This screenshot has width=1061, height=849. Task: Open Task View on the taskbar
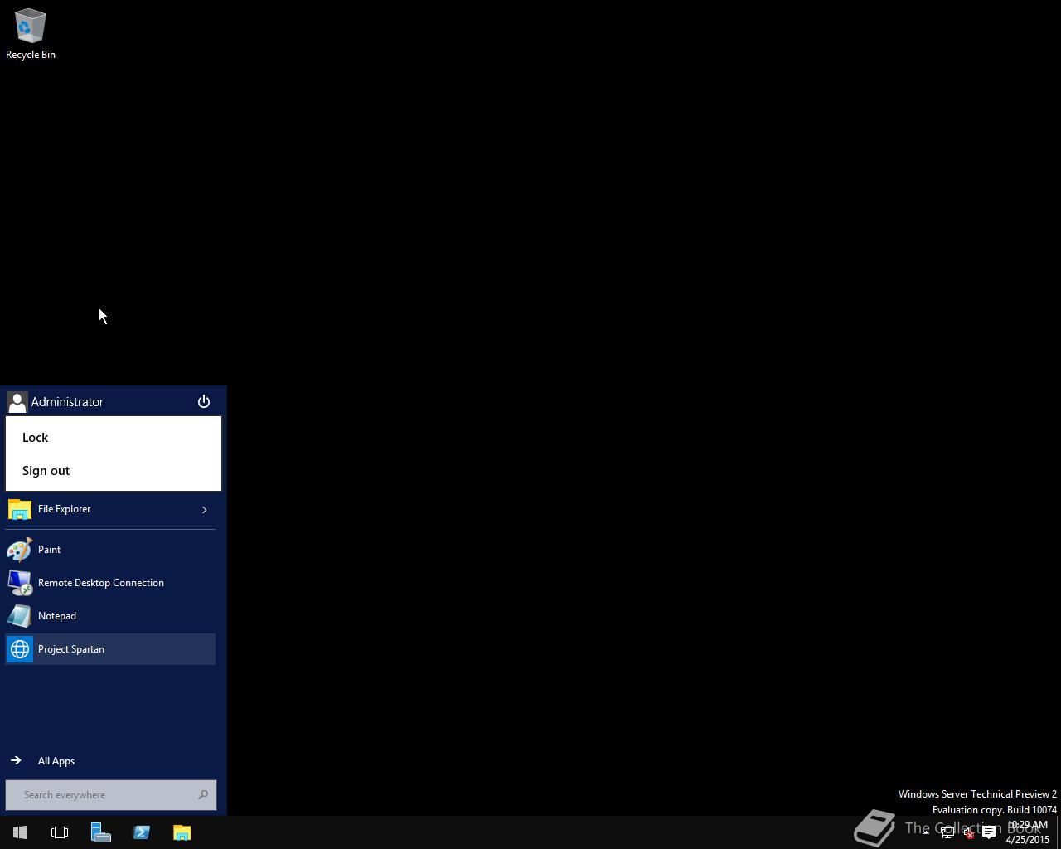(60, 832)
